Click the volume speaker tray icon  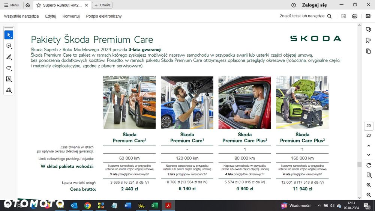332,205
